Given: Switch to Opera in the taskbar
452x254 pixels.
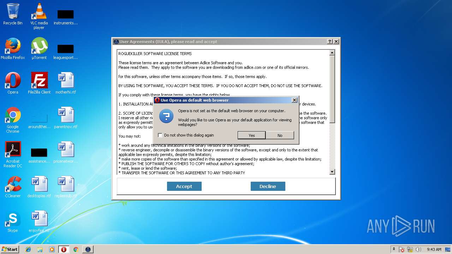Looking at the screenshot, I should (x=64, y=249).
